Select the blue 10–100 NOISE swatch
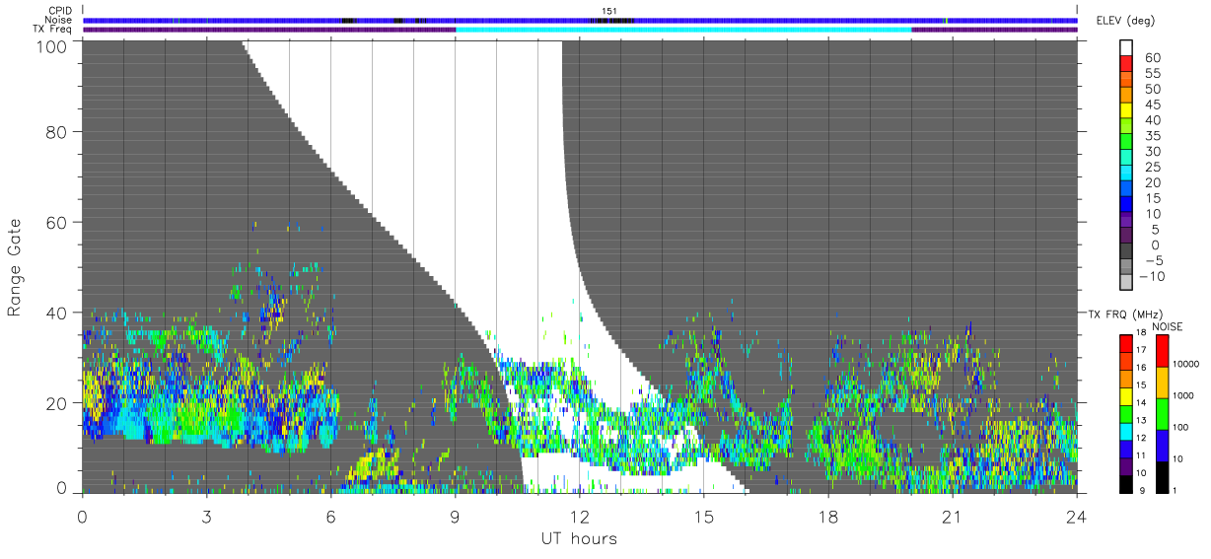1211x559 pixels. (x=1164, y=445)
